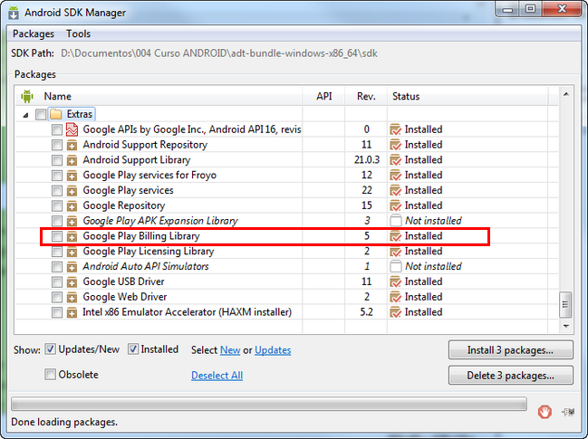Check the Google Play Billing Library checkbox
This screenshot has width=588, height=439.
click(56, 236)
